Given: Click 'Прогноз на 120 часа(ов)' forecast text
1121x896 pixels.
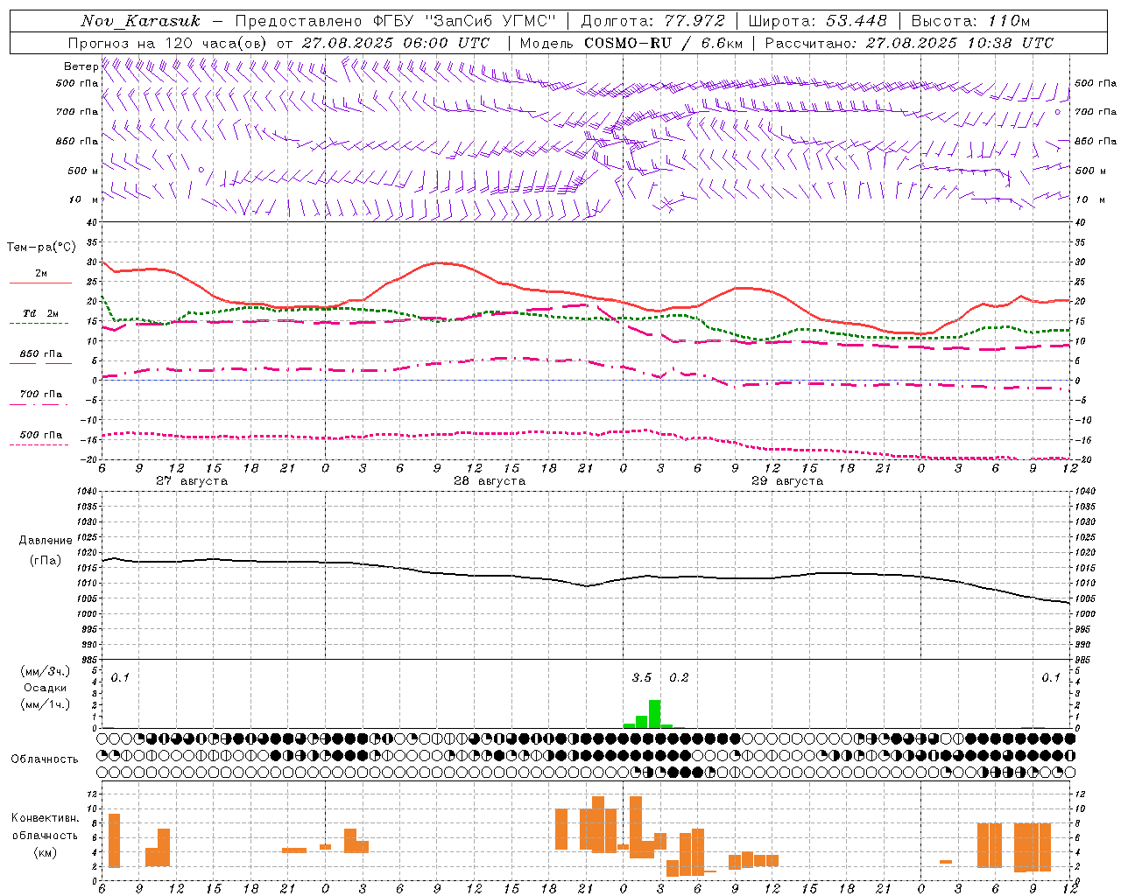Looking at the screenshot, I should 167,43.
